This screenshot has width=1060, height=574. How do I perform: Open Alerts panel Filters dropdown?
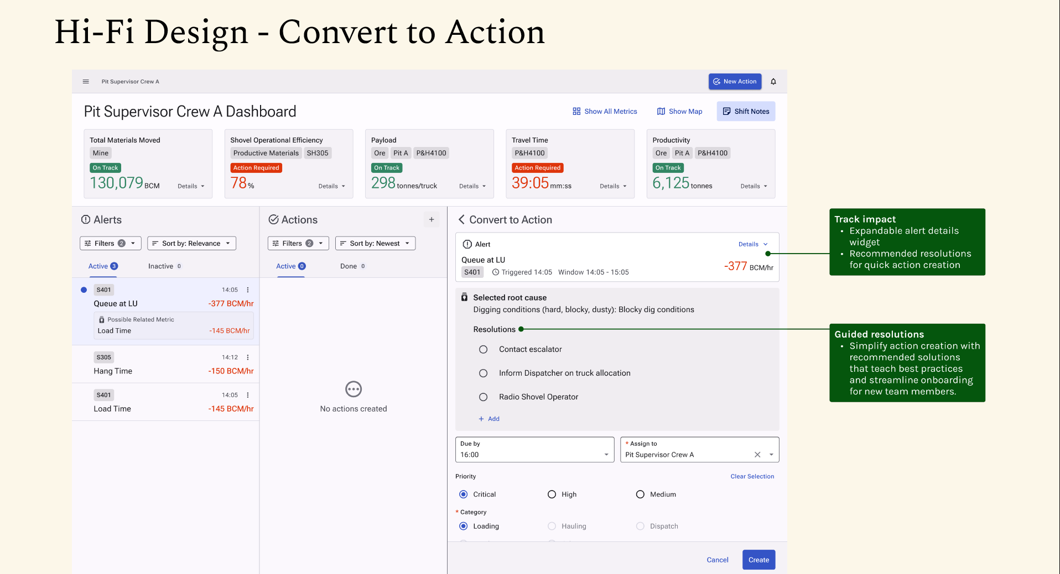pos(111,243)
